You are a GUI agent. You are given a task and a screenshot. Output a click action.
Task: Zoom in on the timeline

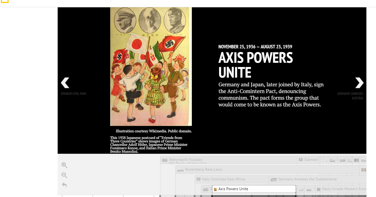64,165
